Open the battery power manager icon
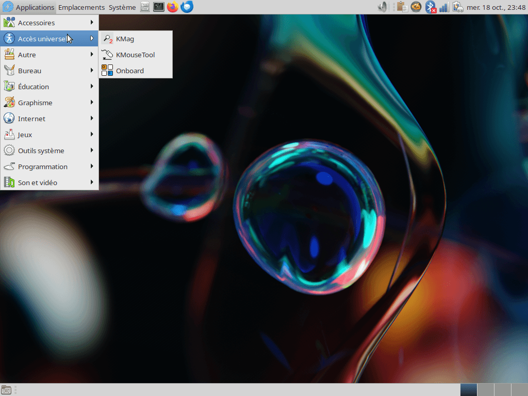Screen dimensions: 528x396 pos(458,7)
